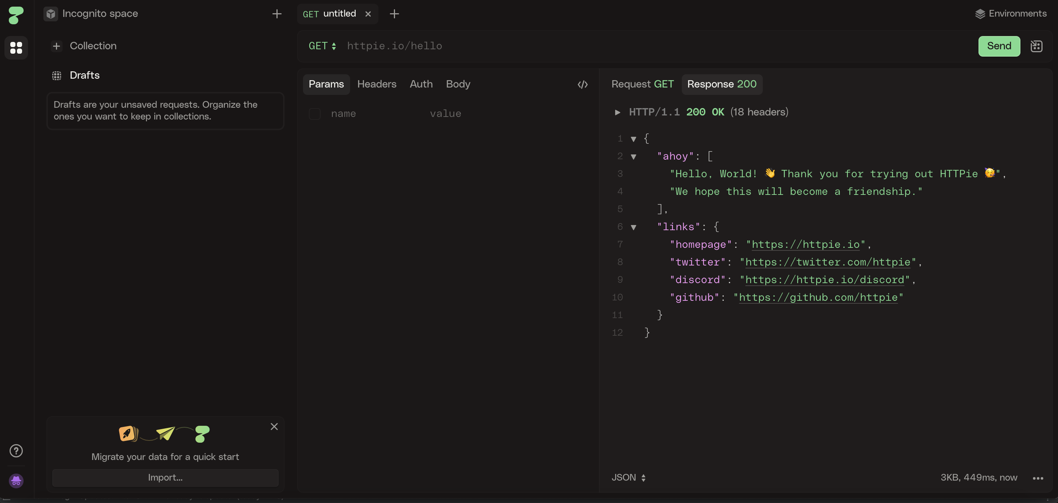
Task: Switch to the Request GET tab
Action: click(x=642, y=84)
